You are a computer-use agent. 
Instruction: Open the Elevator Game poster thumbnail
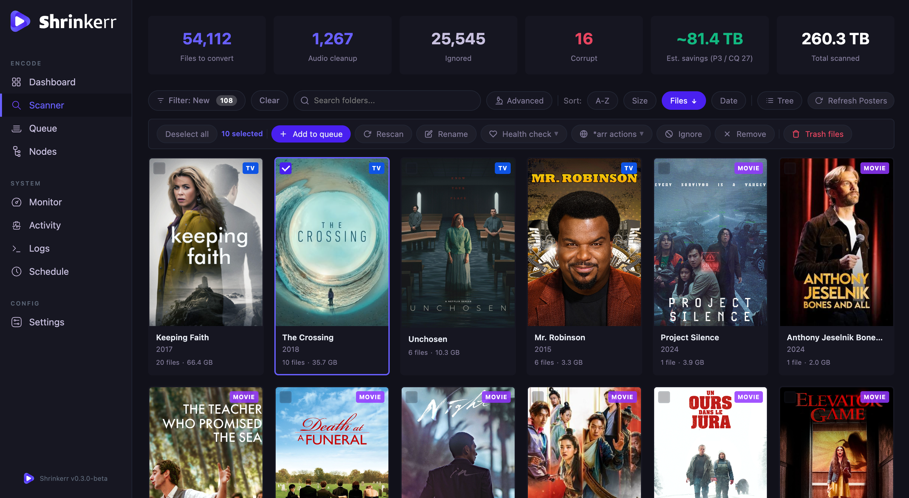pyautogui.click(x=837, y=442)
